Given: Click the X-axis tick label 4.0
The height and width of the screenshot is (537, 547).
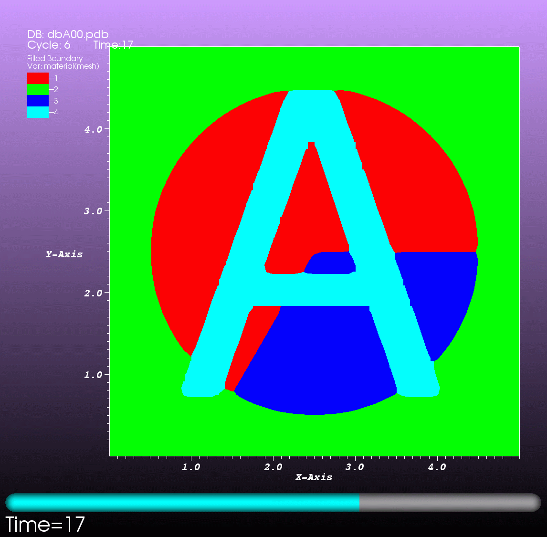Looking at the screenshot, I should coord(437,467).
